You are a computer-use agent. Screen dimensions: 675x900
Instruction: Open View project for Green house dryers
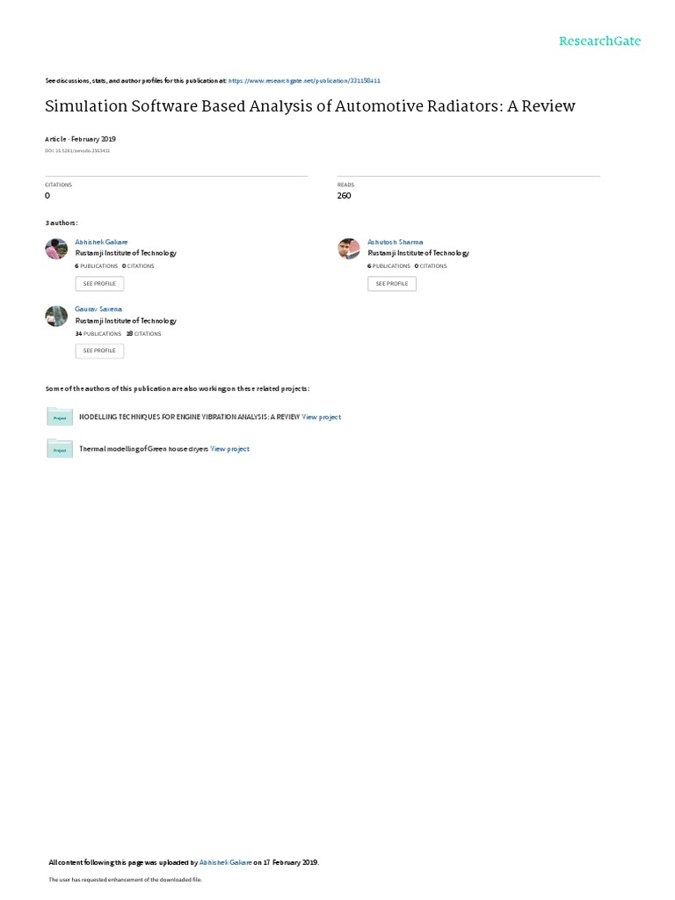[229, 449]
